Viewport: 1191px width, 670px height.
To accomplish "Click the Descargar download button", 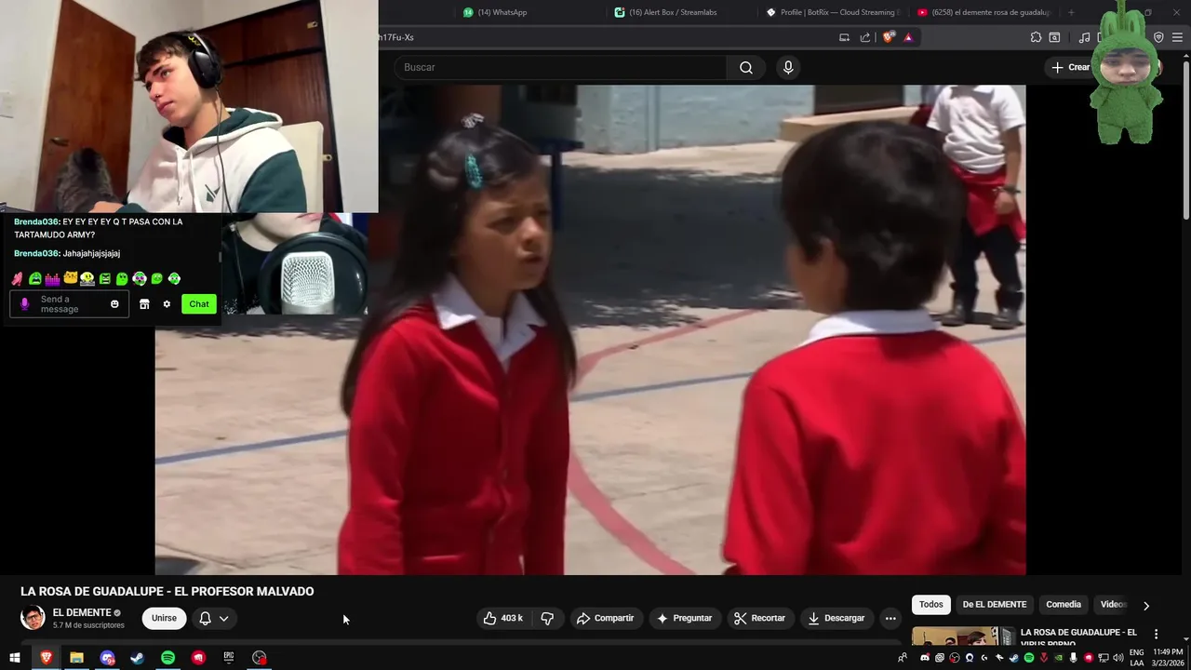I will pyautogui.click(x=836, y=618).
